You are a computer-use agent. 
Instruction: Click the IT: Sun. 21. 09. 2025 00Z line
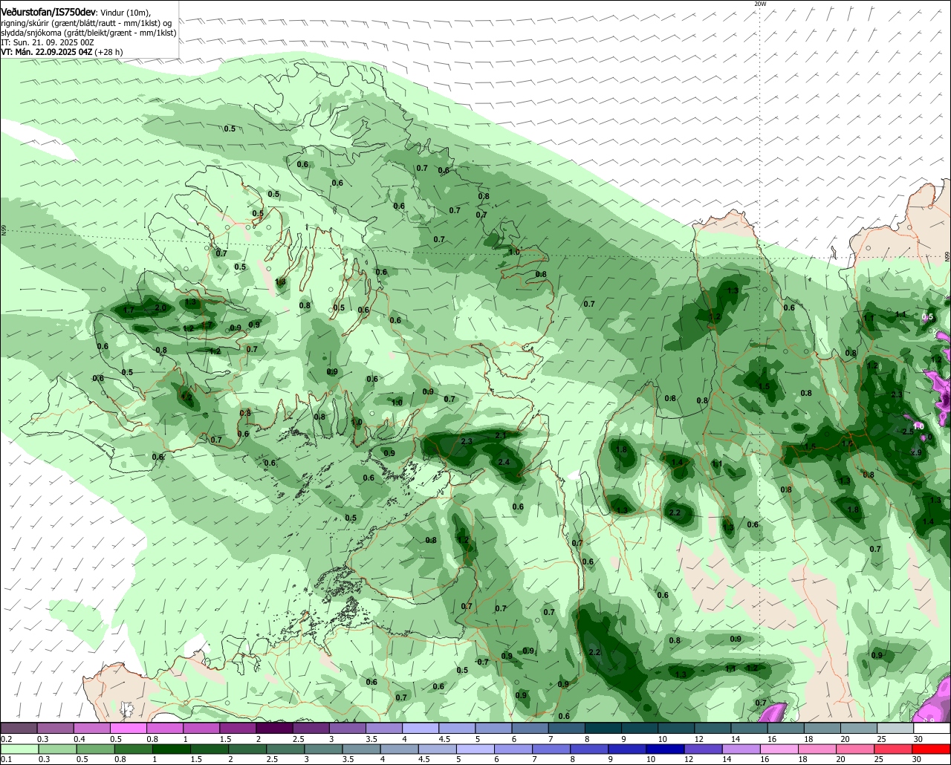[x=48, y=43]
